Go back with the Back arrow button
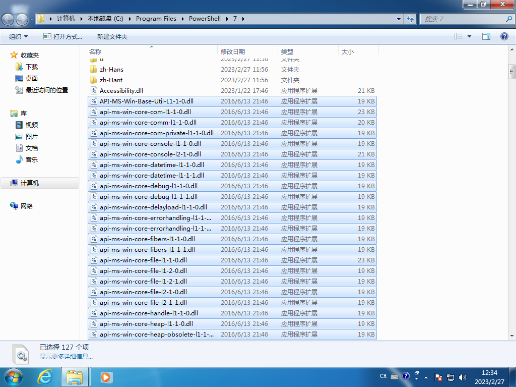516x387 pixels. coord(8,19)
